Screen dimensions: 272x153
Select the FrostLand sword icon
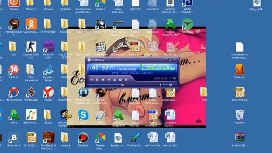click(135, 139)
